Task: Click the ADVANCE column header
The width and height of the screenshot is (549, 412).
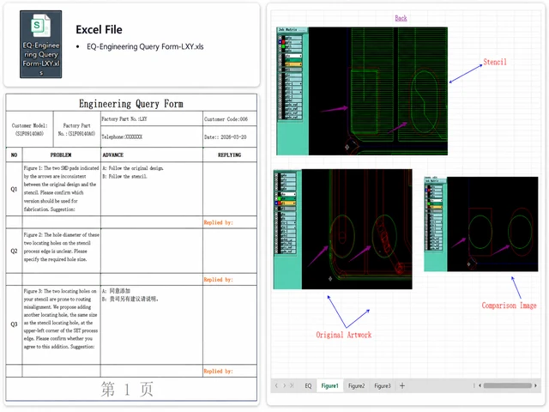Action: (x=152, y=154)
